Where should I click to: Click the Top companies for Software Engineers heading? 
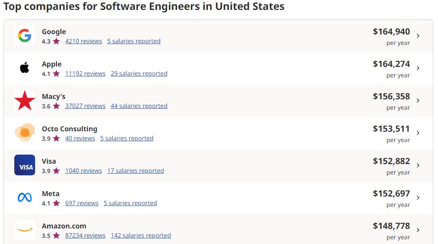(144, 6)
